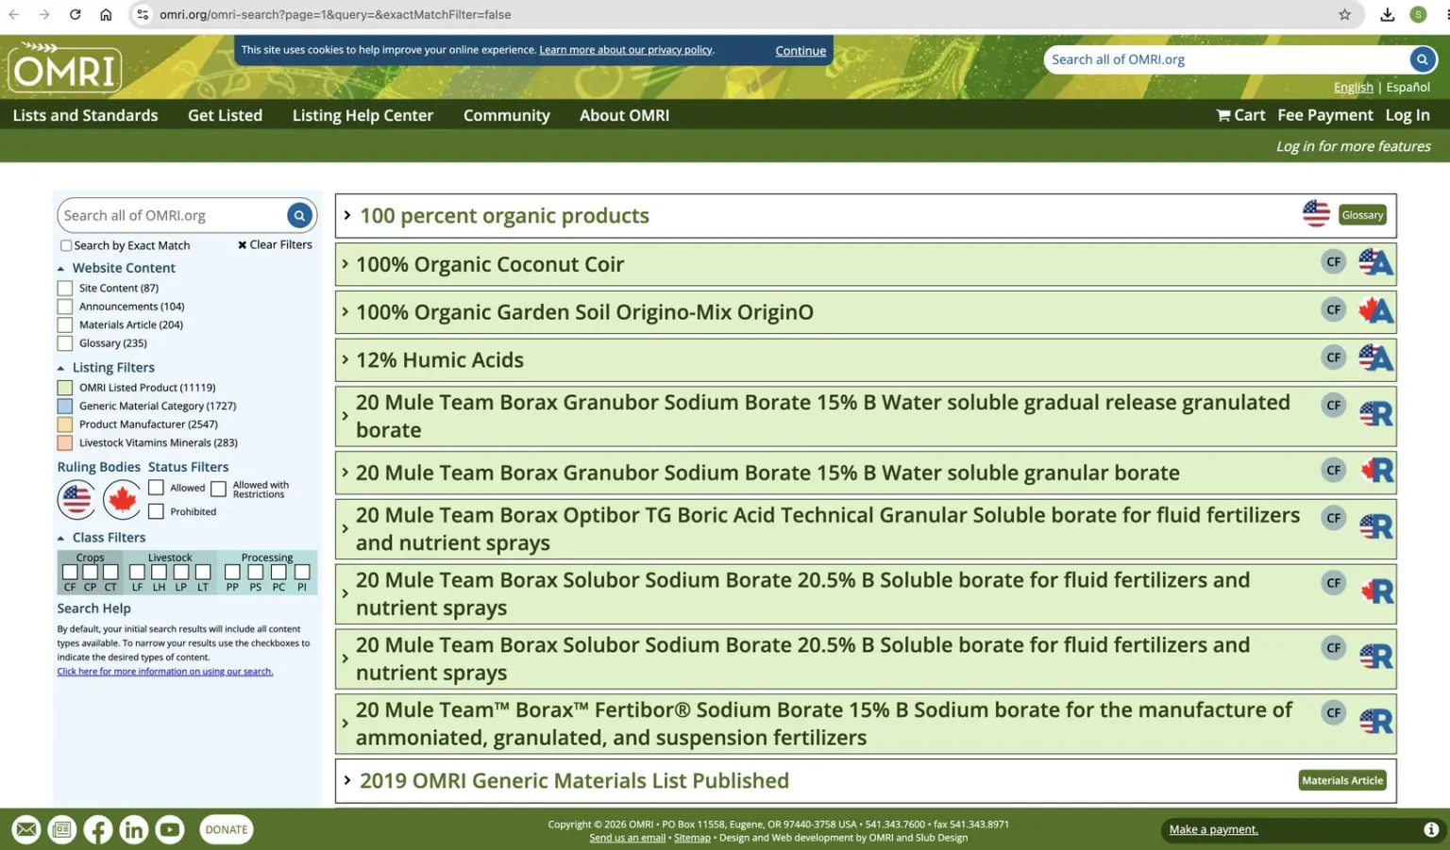Toggle the Product Manufacturer yellow swatch filter
Screen dimensions: 1450x850
coord(65,425)
